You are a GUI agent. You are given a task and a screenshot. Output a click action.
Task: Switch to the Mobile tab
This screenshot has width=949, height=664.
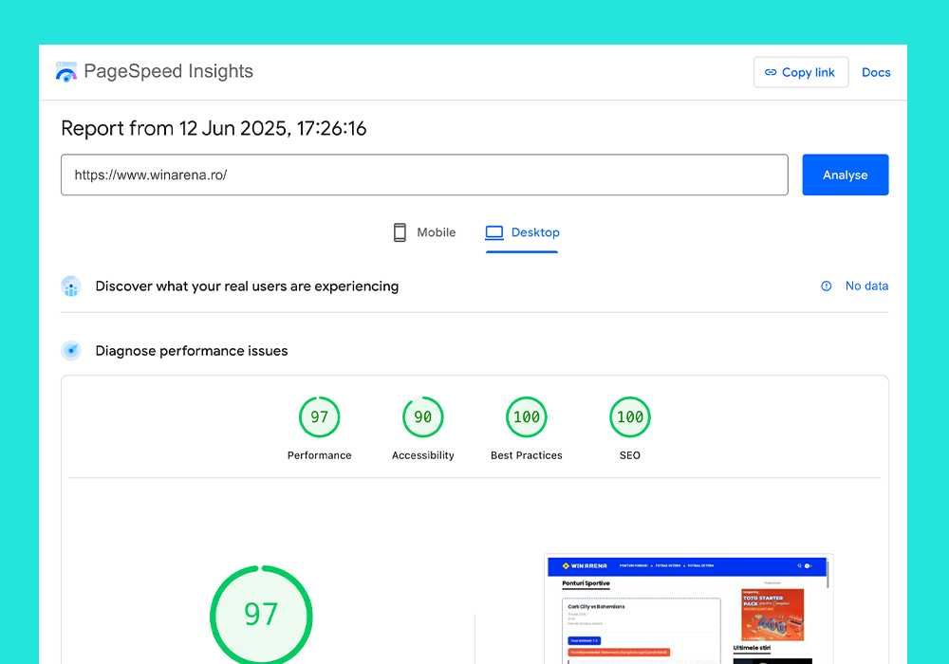click(x=423, y=232)
